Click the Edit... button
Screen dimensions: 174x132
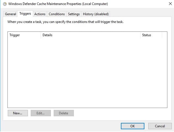(x=40, y=113)
